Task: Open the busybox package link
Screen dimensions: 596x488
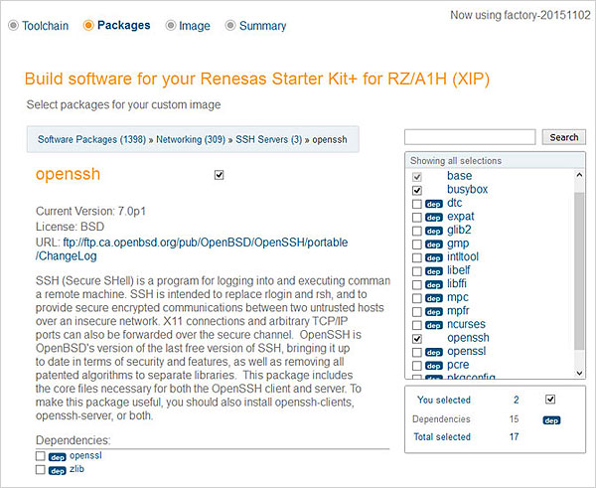Action: click(x=467, y=189)
